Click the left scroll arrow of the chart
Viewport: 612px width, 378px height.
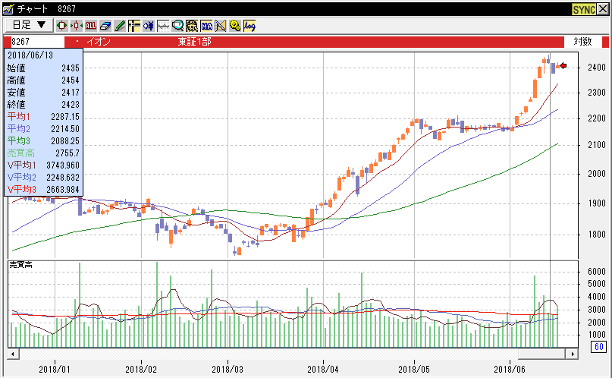click(12, 354)
